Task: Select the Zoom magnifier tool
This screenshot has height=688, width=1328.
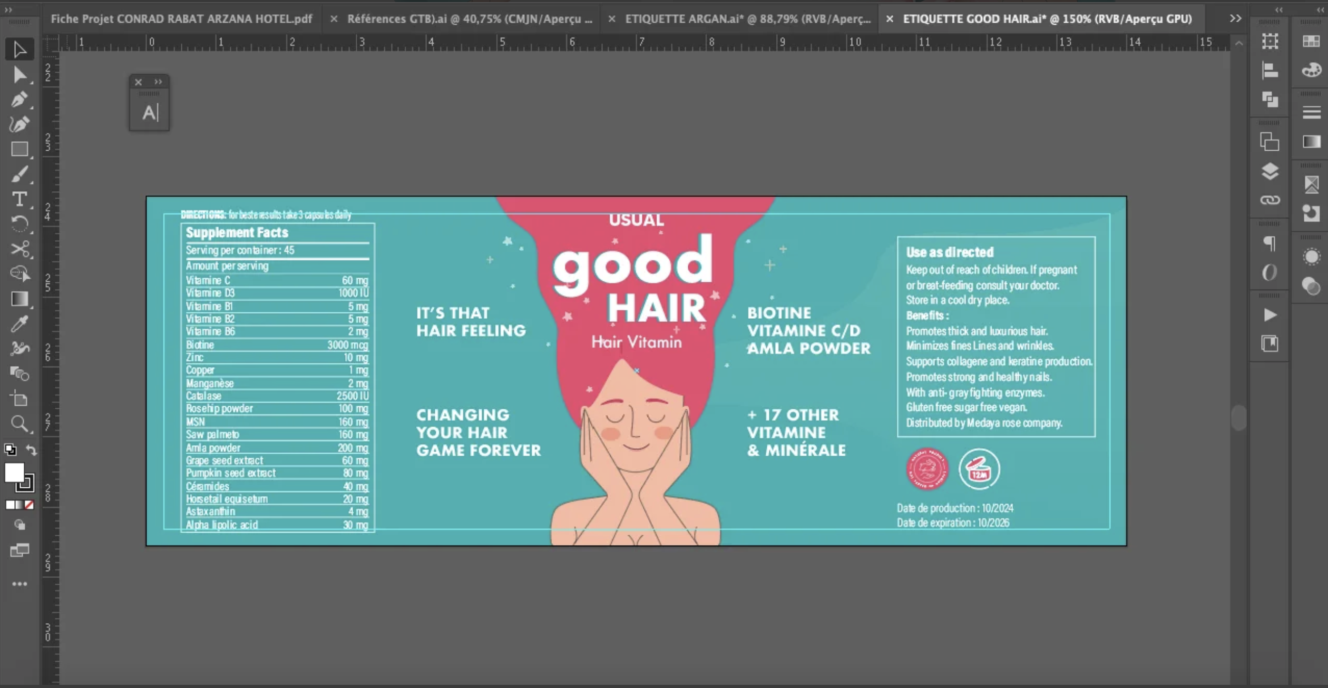Action: click(19, 424)
